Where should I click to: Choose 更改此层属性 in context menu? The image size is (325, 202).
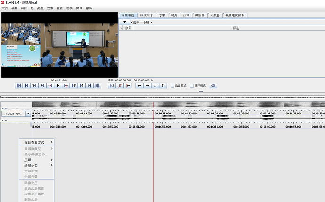pyautogui.click(x=37, y=188)
